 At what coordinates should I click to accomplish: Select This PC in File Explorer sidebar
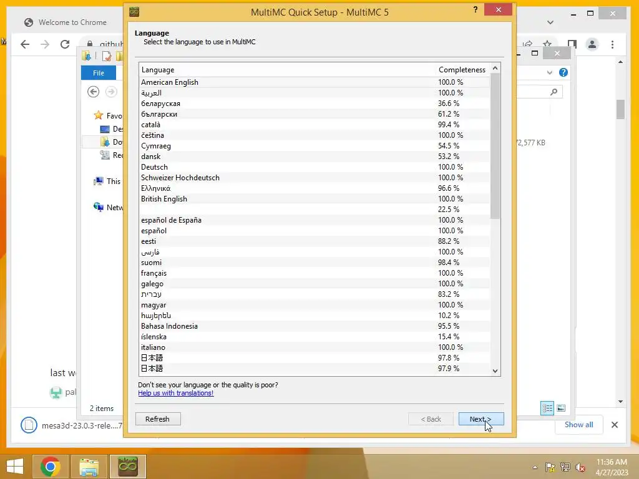tap(107, 181)
